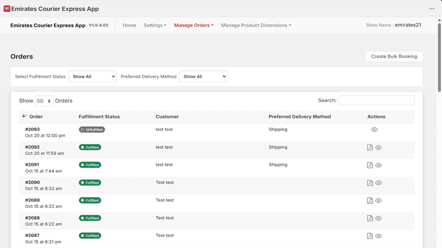Open PDF label for order #2092

pos(370,147)
